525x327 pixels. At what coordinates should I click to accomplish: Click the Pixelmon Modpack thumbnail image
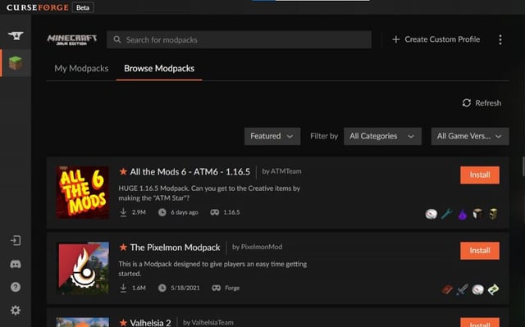pos(83,268)
